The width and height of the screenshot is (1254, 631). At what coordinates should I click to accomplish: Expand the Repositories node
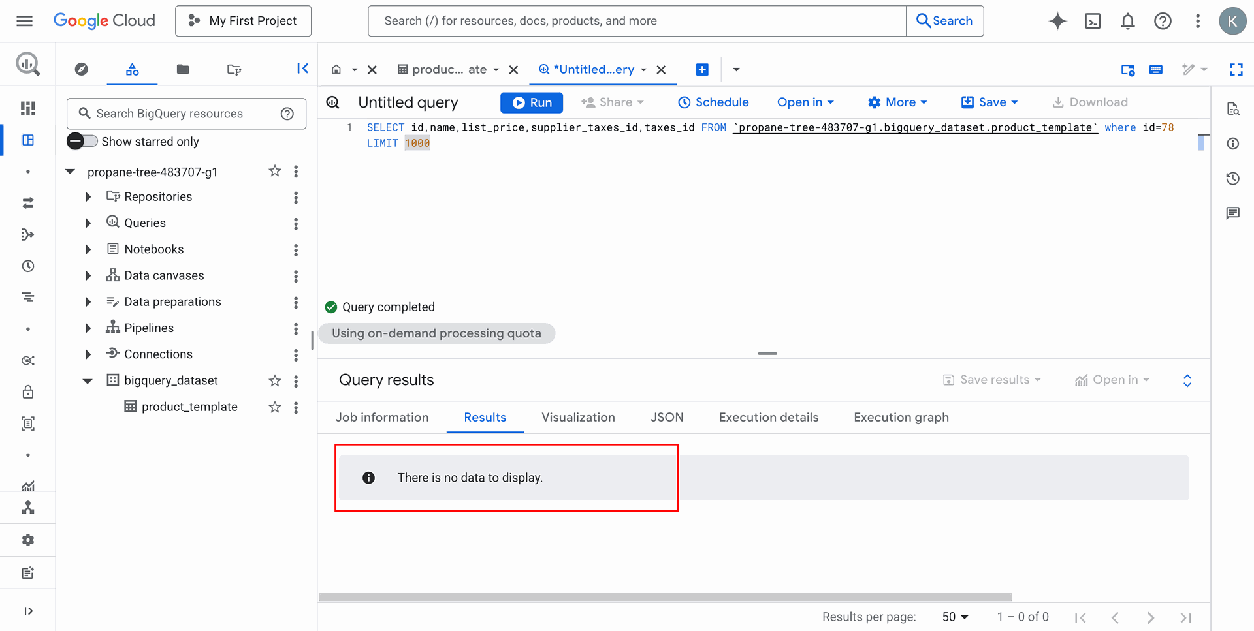pos(88,197)
